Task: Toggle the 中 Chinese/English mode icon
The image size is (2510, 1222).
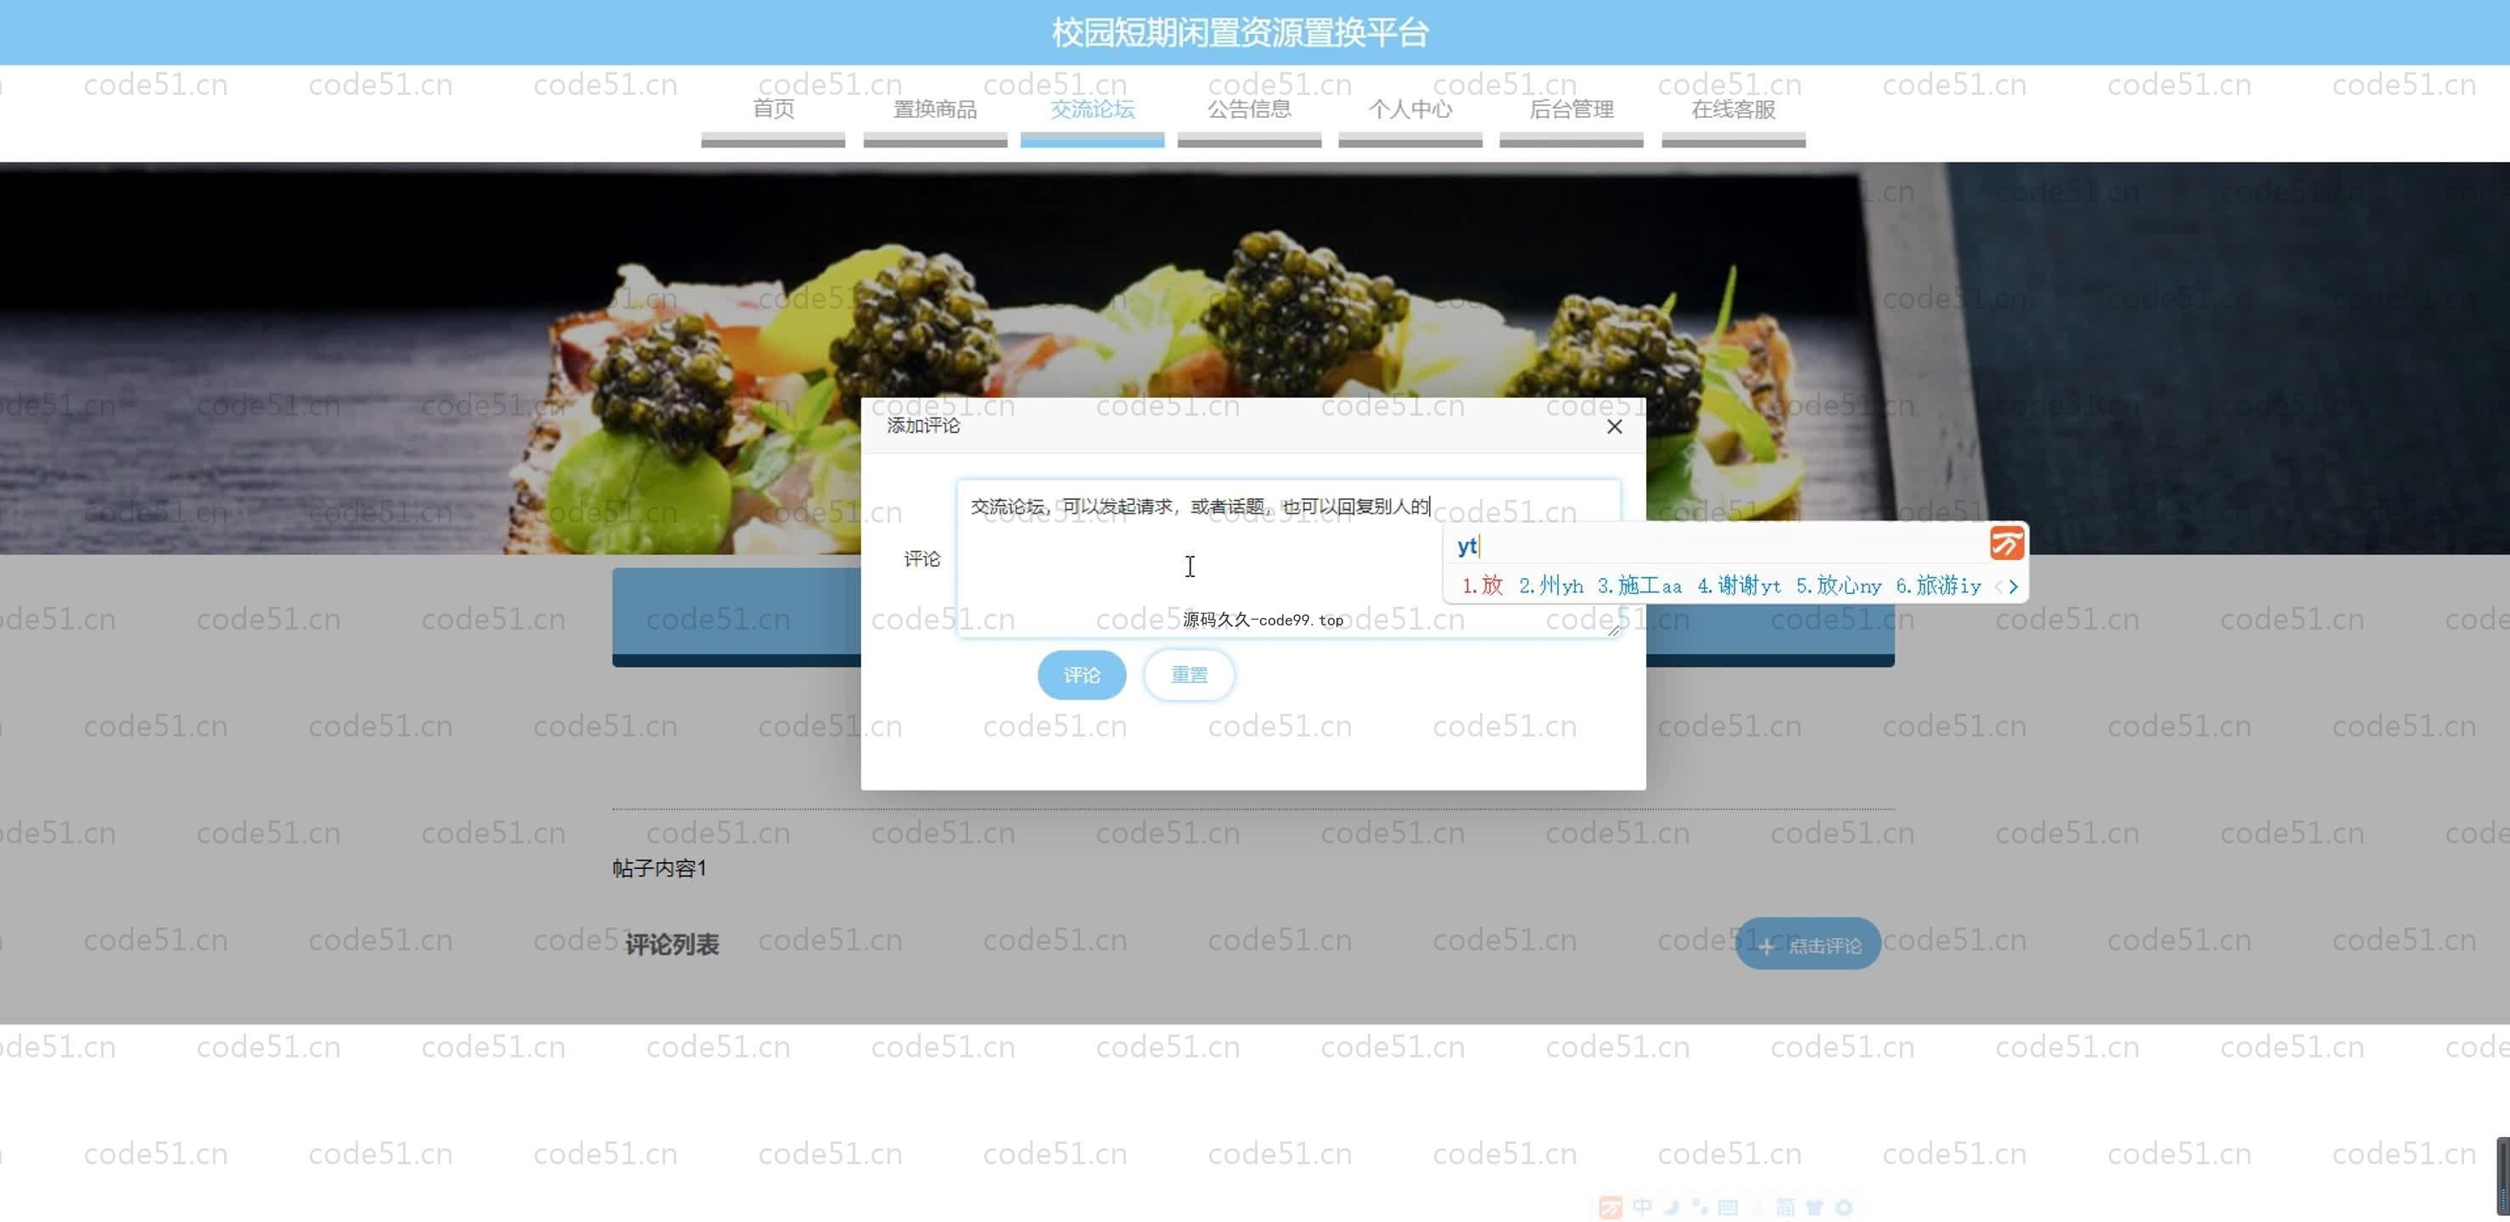Action: point(1643,1208)
